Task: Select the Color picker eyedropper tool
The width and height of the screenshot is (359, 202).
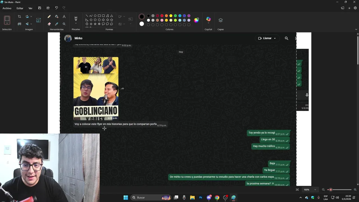Action: 57,24
